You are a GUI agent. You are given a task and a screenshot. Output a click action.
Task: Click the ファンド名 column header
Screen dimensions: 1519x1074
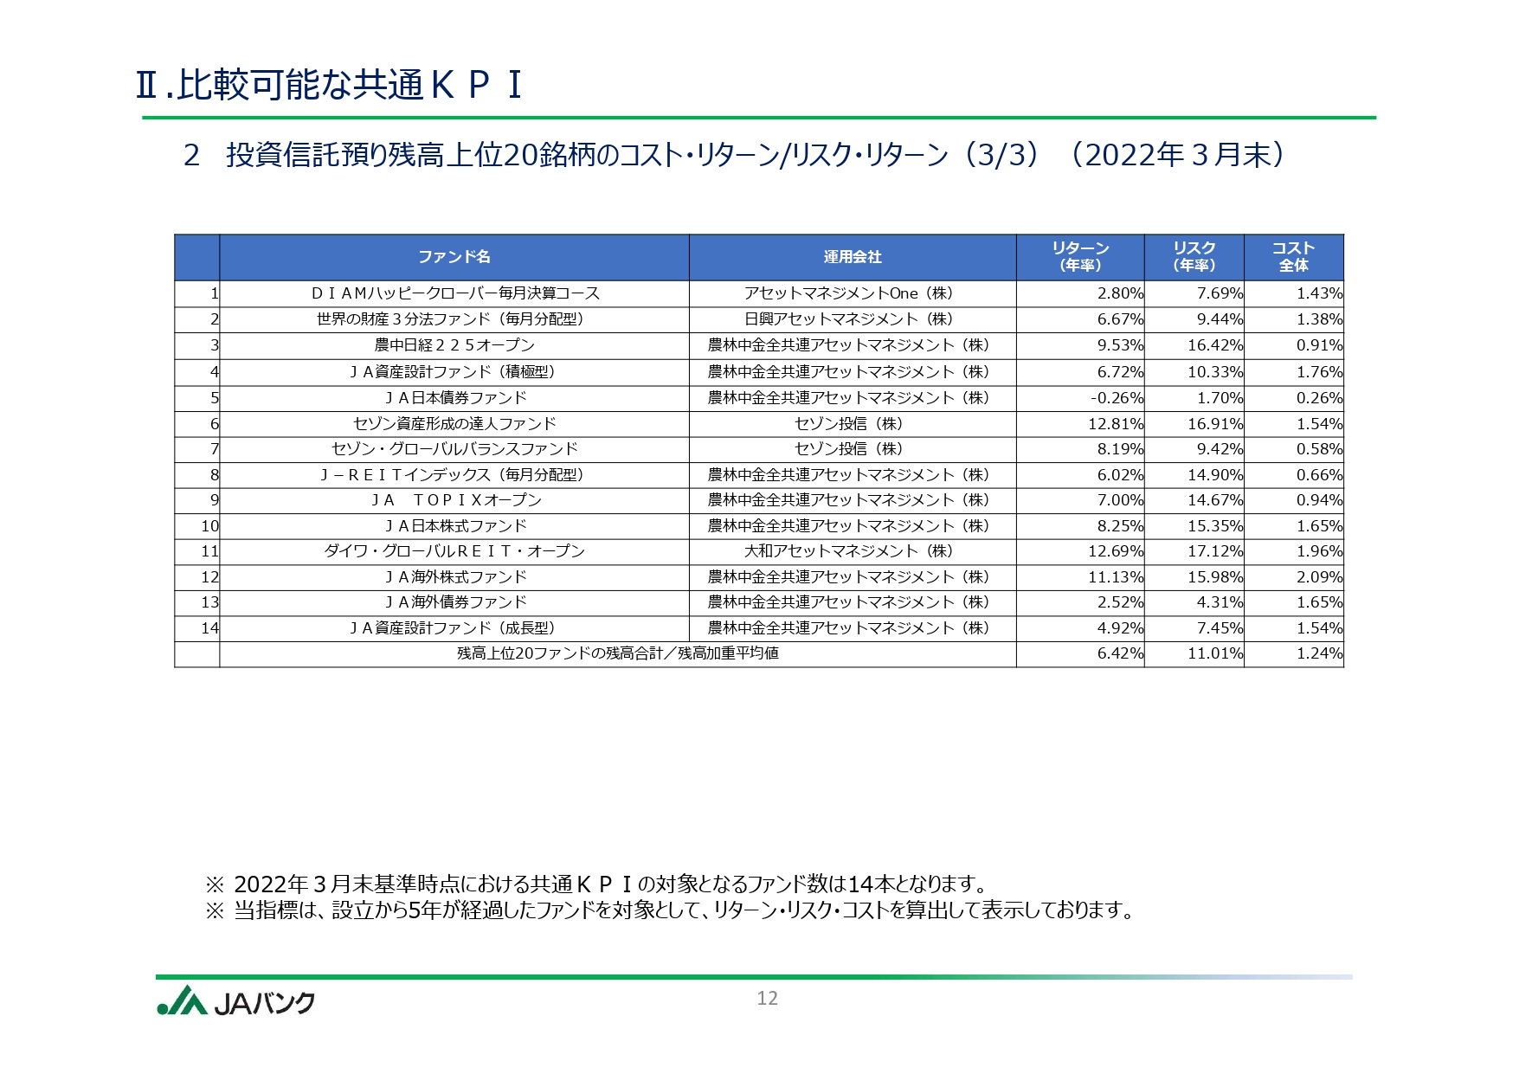pyautogui.click(x=454, y=257)
